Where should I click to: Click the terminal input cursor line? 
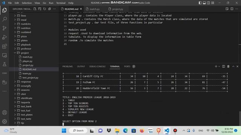tap(63, 124)
